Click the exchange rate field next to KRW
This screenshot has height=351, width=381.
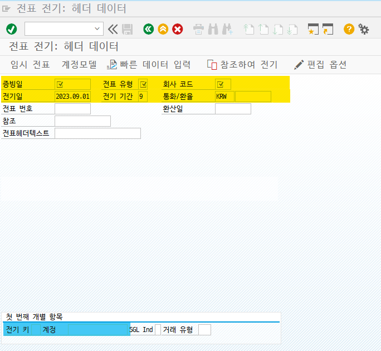point(253,97)
